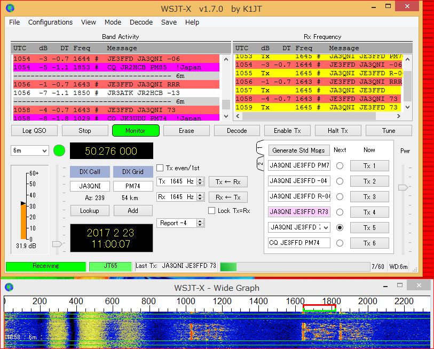Image resolution: width=434 pixels, height=349 pixels.
Task: Open the Configurations menu
Action: tap(50, 22)
